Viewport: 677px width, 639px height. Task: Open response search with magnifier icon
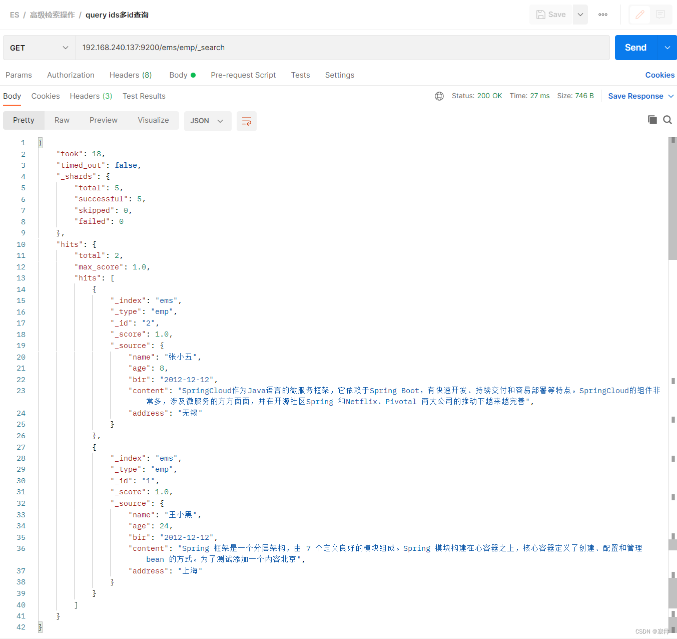click(x=667, y=120)
